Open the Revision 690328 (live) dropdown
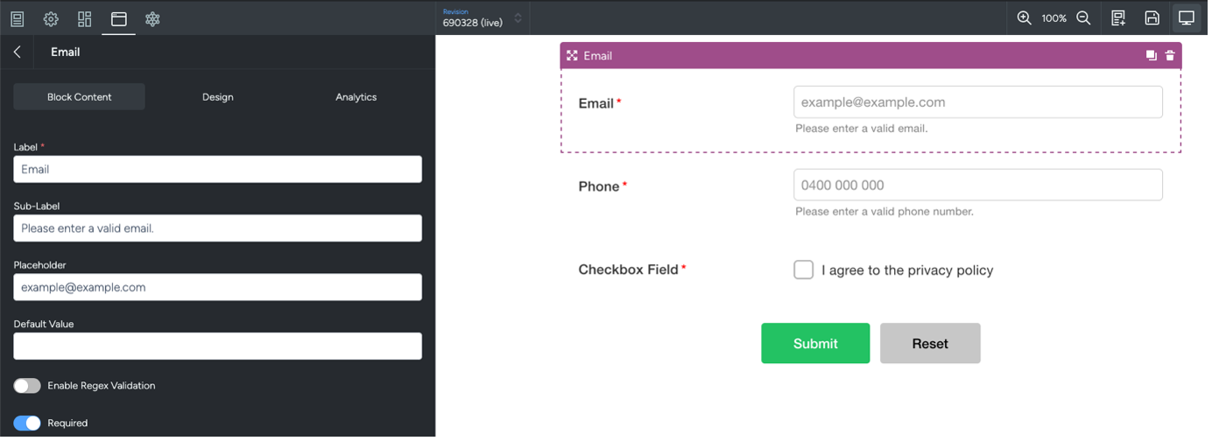1212x441 pixels. 483,18
